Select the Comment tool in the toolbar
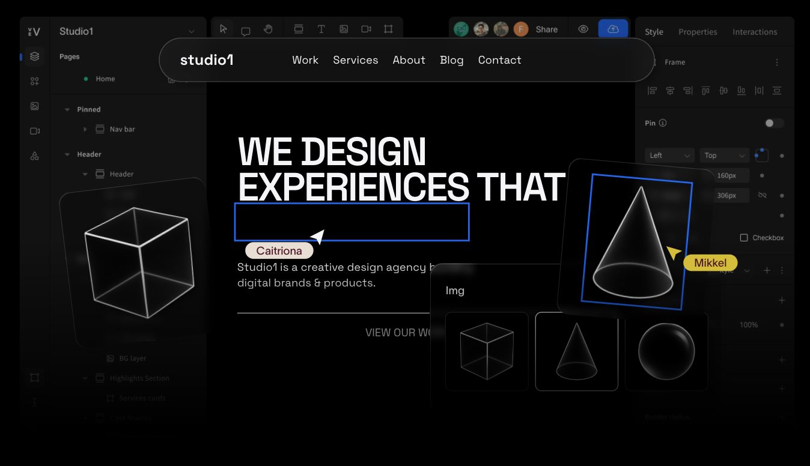 pos(246,28)
